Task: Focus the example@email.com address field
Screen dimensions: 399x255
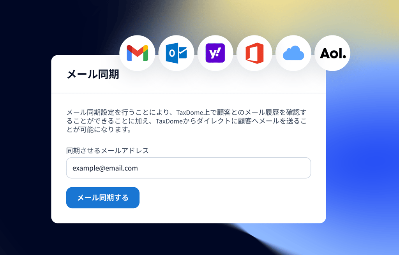Action: (x=189, y=168)
